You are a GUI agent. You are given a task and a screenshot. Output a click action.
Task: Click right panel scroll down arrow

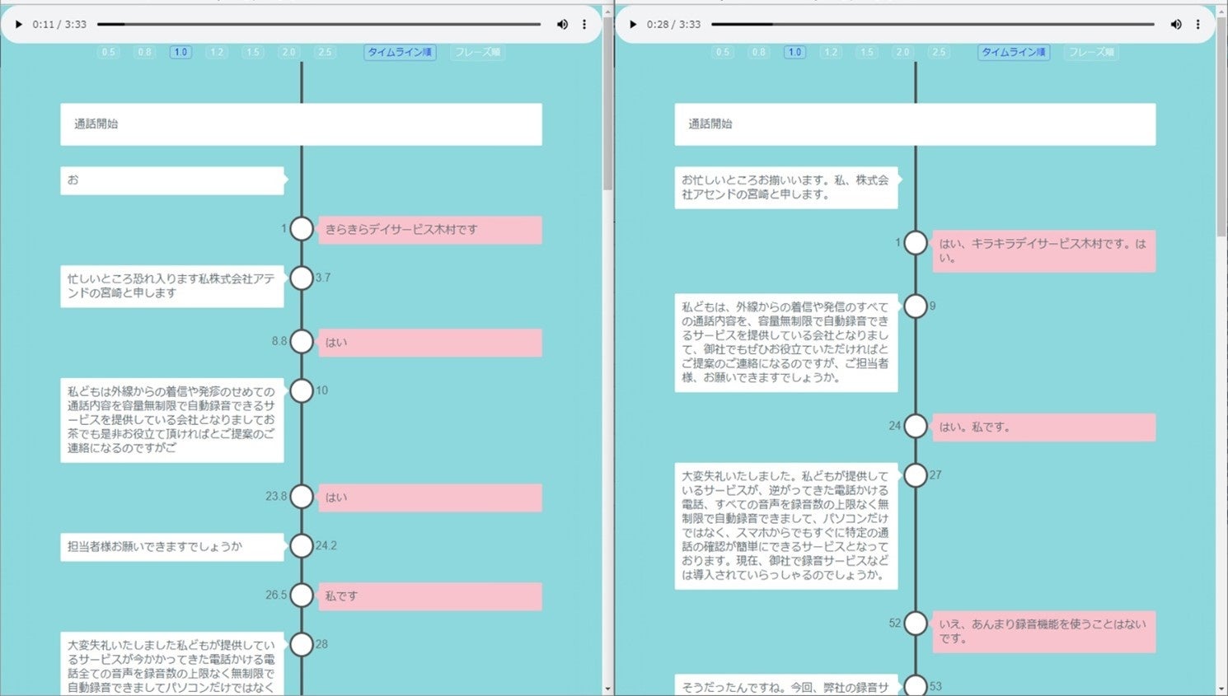[x=1221, y=689]
